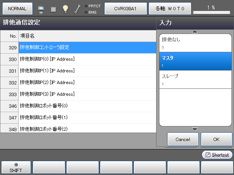Image resolution: width=234 pixels, height=175 pixels.
Task: Open the NORMAL mode selector
Action: click(17, 8)
